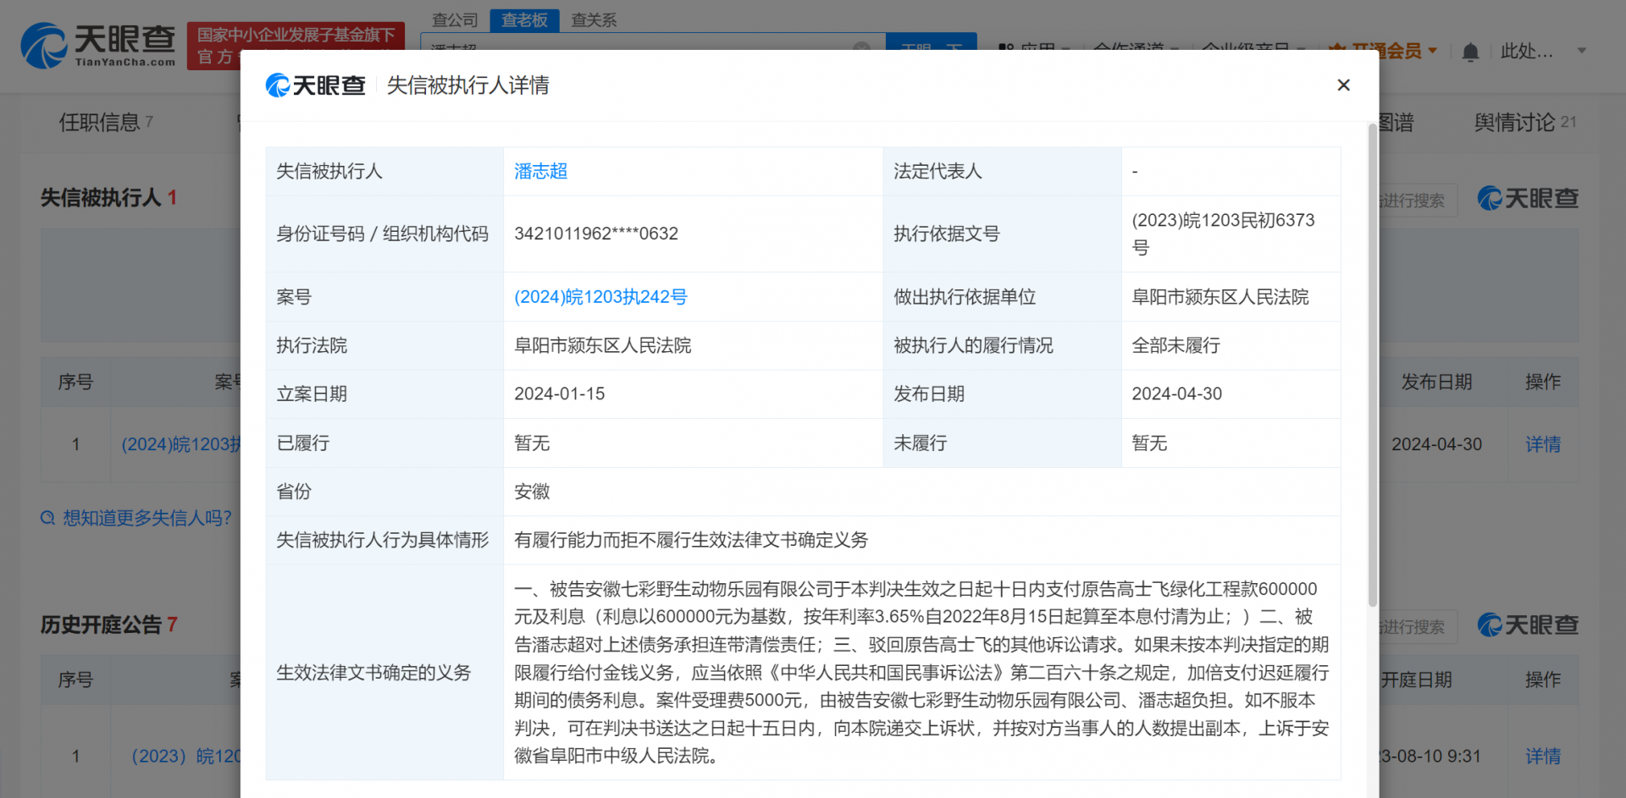Click the 已履行 value 暂无
This screenshot has height=798, width=1626.
point(532,443)
